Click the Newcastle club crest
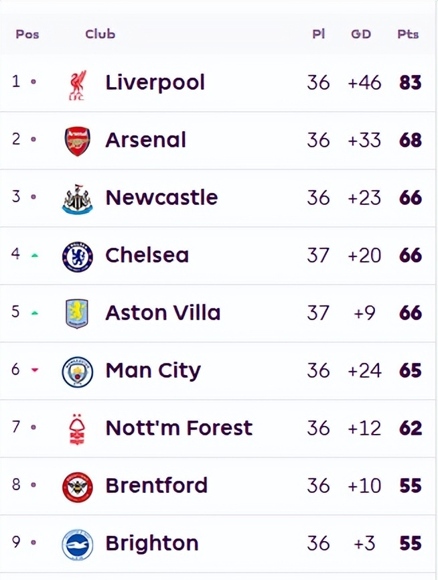The image size is (438, 580). 77,199
